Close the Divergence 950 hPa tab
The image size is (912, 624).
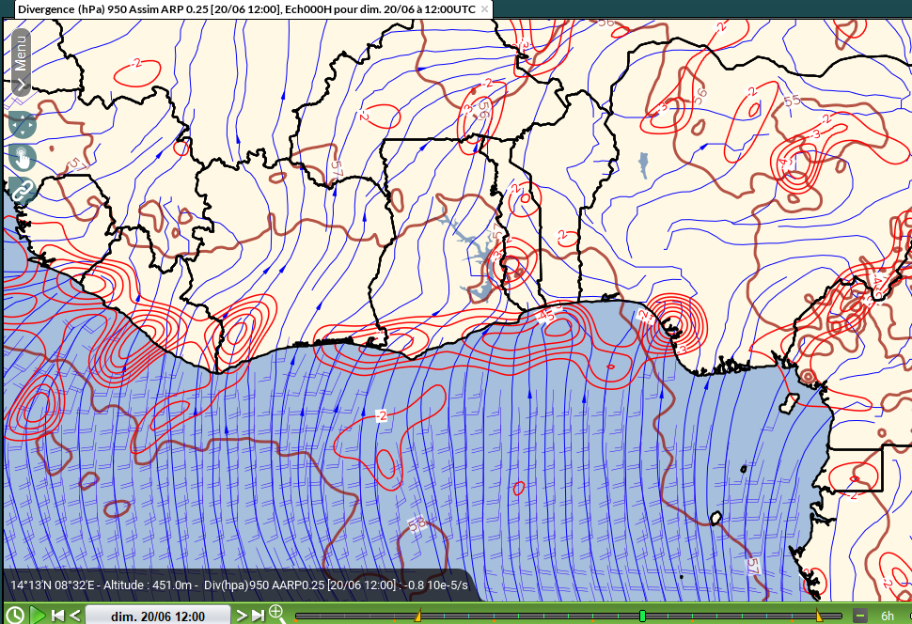coord(484,9)
